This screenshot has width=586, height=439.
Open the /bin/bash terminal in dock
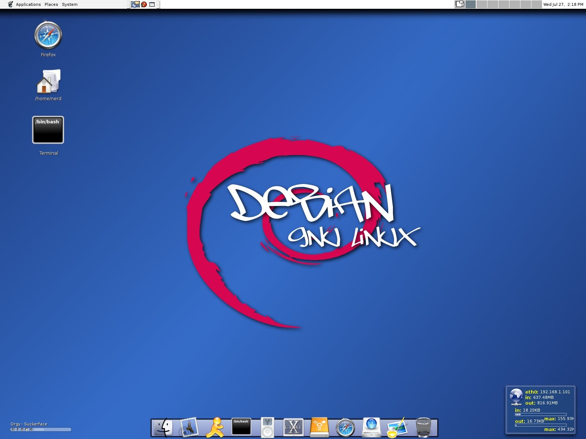click(x=241, y=427)
